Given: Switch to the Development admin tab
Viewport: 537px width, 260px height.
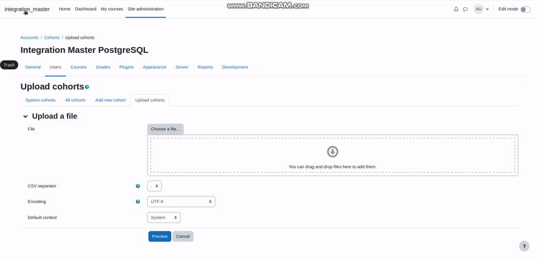Looking at the screenshot, I should coord(234,67).
